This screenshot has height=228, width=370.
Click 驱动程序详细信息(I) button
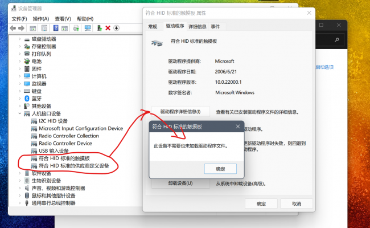click(180, 112)
